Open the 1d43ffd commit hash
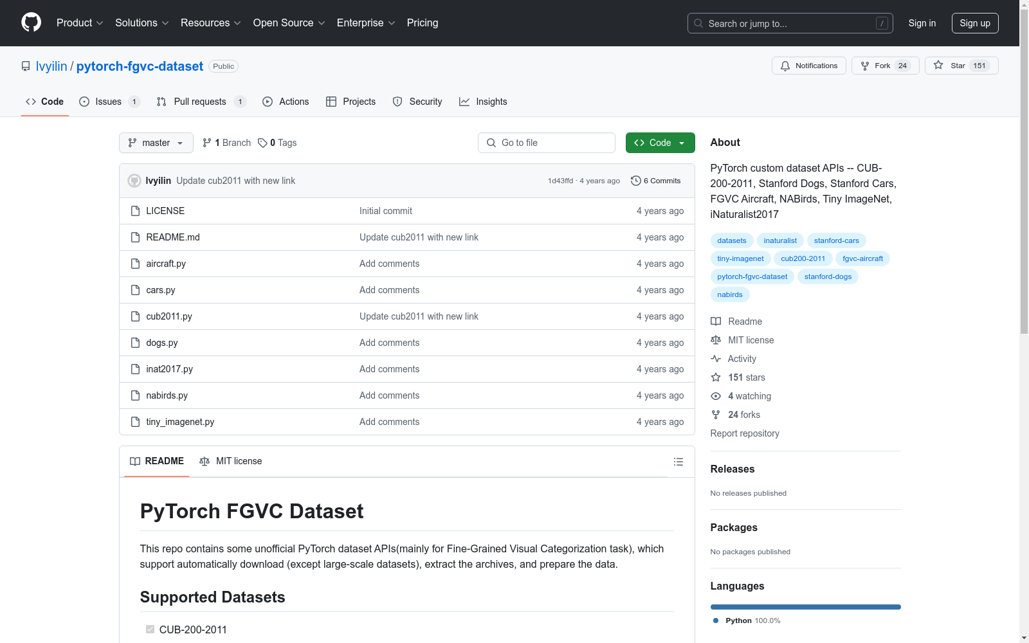This screenshot has width=1029, height=643. (x=560, y=181)
